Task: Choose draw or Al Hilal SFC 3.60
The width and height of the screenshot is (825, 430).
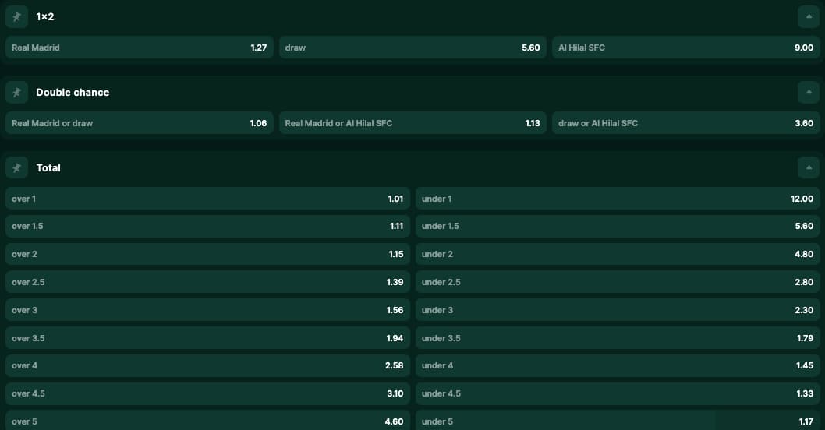Action: coord(686,123)
